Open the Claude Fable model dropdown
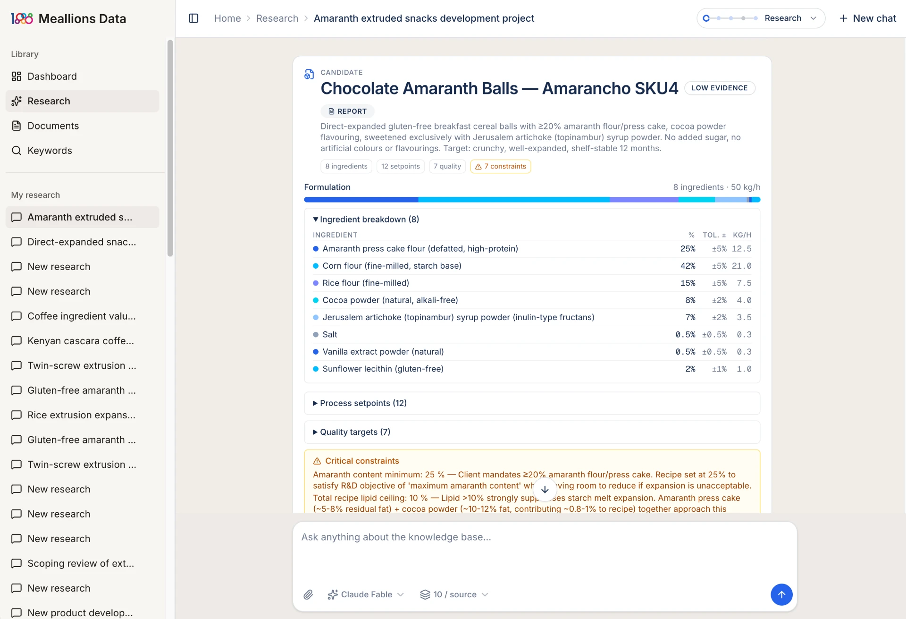Image resolution: width=906 pixels, height=619 pixels. [x=366, y=594]
